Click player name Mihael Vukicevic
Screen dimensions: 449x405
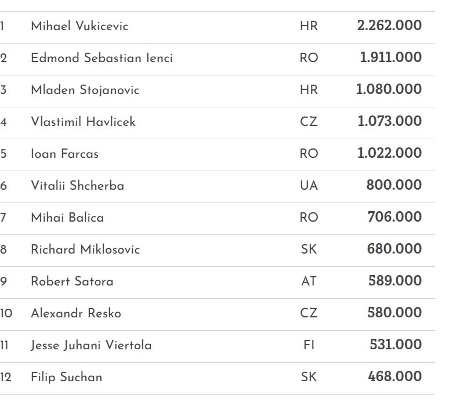click(x=79, y=26)
